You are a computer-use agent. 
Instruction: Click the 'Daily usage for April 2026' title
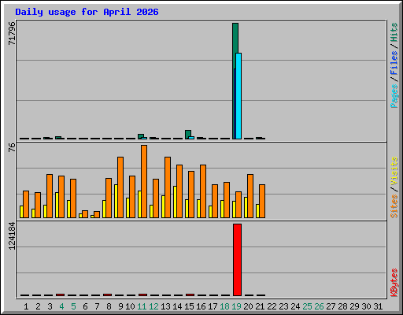tap(87, 12)
